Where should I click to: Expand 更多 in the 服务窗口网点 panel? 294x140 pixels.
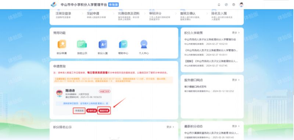[236, 80]
